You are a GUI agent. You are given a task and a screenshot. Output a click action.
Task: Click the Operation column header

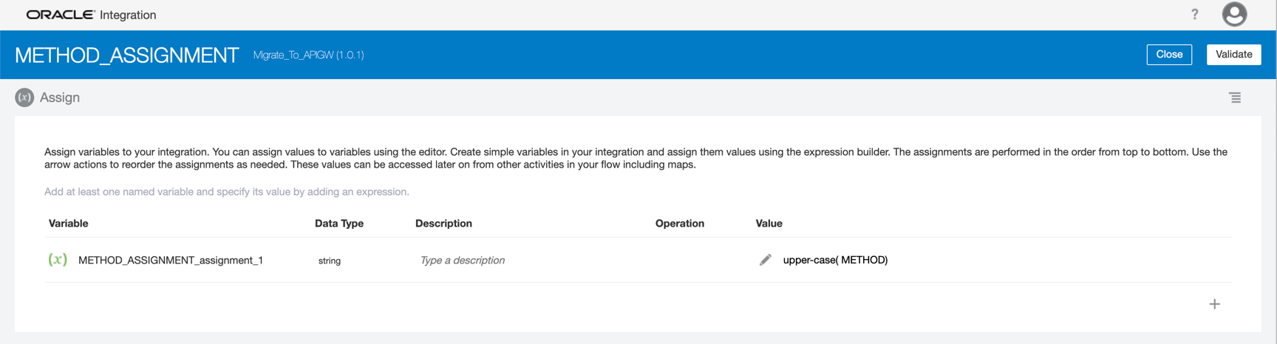click(679, 224)
